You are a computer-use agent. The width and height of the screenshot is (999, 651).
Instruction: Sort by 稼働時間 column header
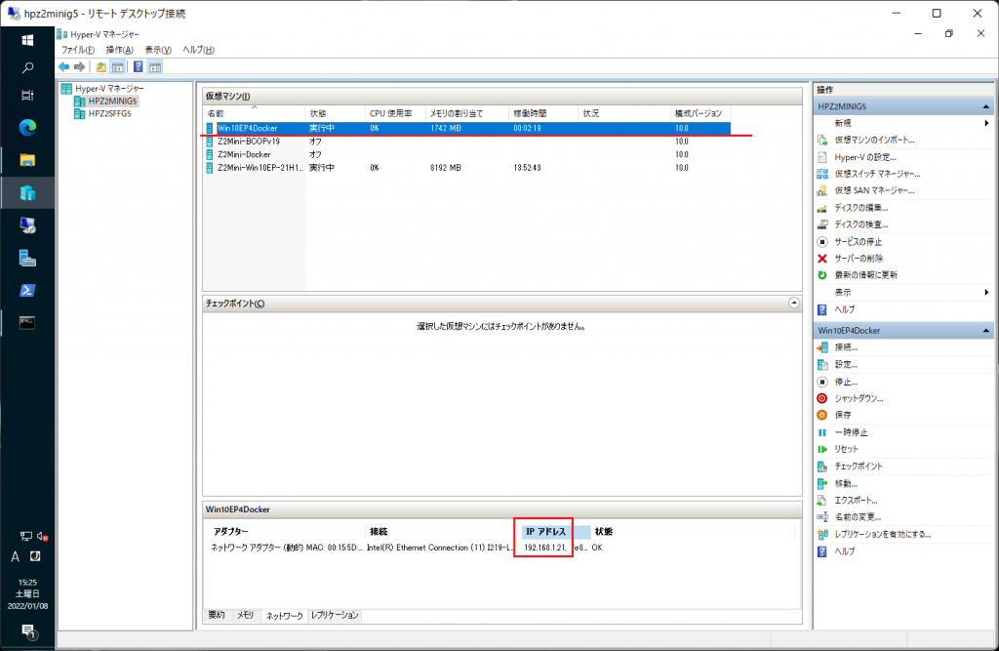point(543,113)
